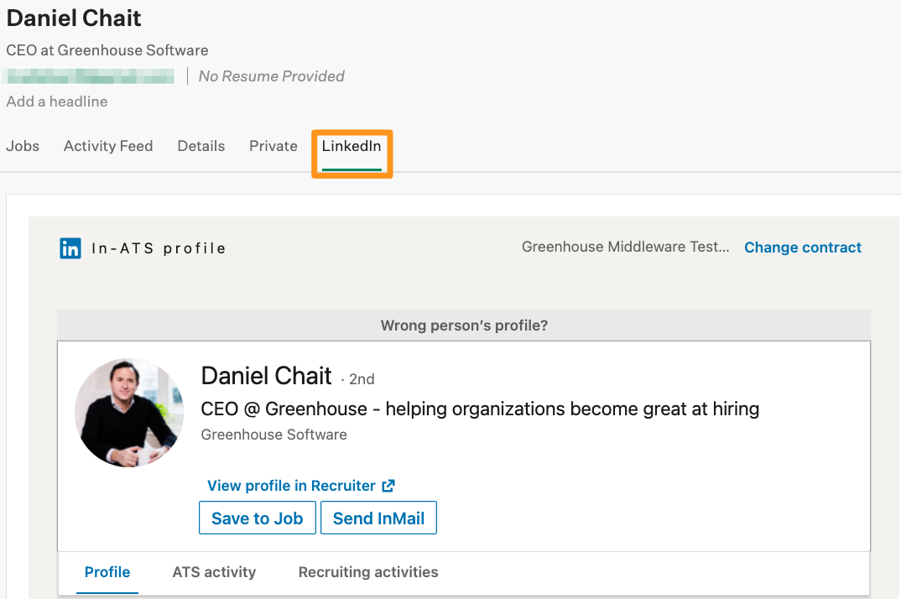The image size is (901, 599).
Task: Click the 2nd connection degree label
Action: coord(362,379)
